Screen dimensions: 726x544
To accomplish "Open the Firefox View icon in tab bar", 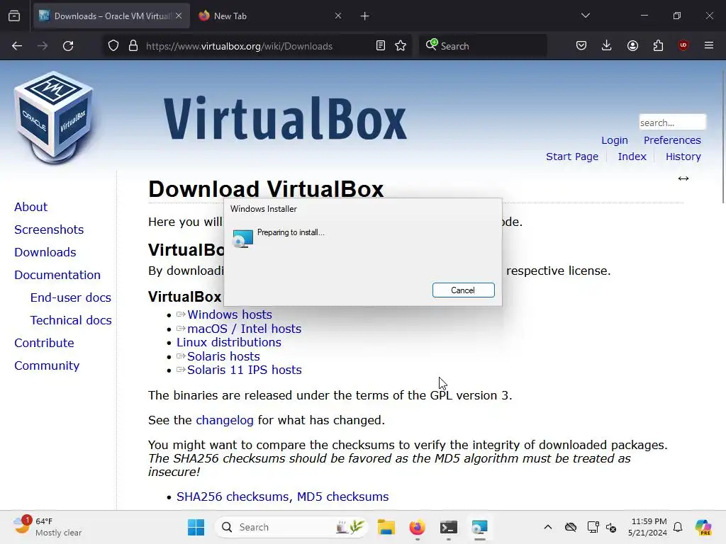I will (x=14, y=16).
